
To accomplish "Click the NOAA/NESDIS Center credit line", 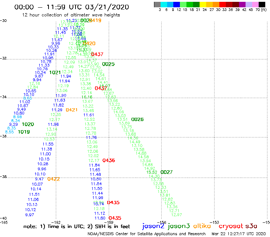I will click(147, 234).
